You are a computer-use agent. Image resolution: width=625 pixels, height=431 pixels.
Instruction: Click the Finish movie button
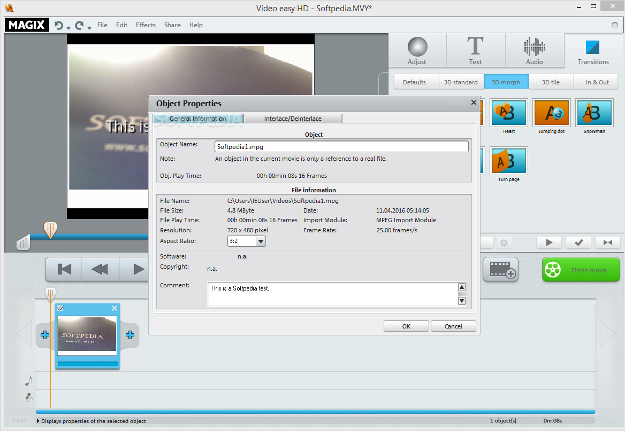[x=581, y=270]
